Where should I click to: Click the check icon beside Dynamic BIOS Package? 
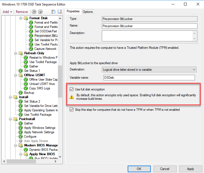(x=26, y=150)
